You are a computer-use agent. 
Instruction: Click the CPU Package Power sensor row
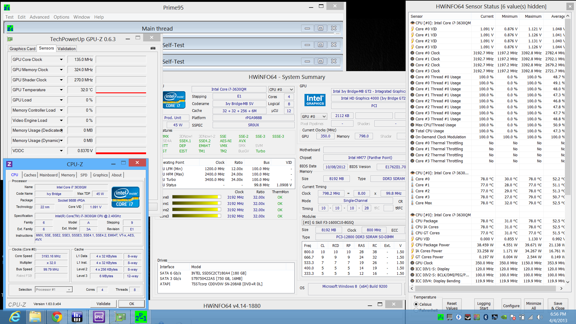pyautogui.click(x=488, y=245)
